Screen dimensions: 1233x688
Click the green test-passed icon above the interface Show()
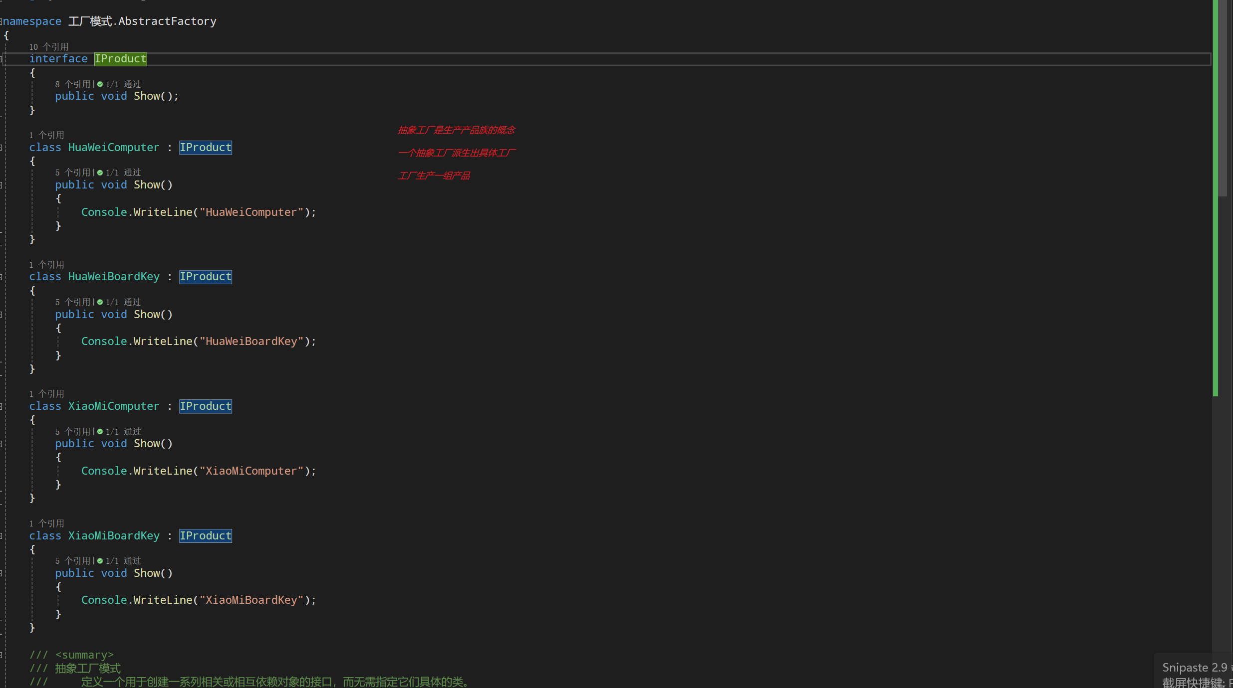(x=100, y=84)
